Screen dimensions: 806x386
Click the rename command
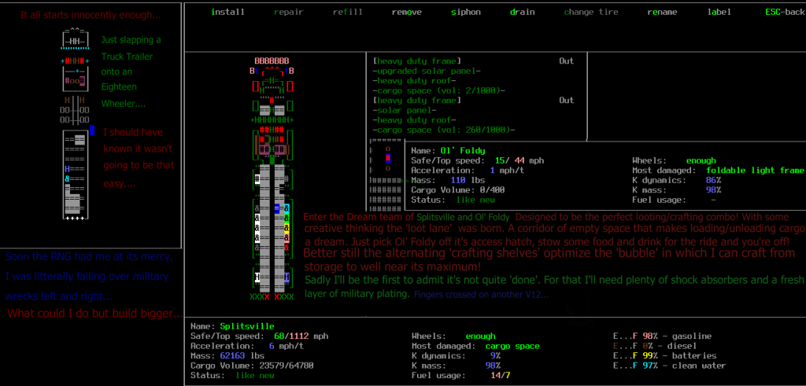click(x=662, y=13)
